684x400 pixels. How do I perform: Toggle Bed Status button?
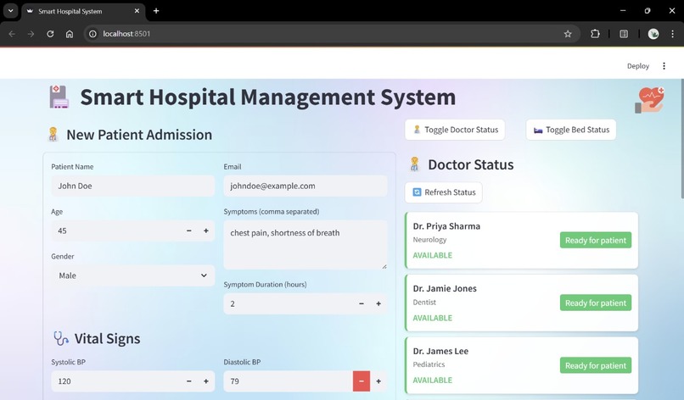[571, 130]
